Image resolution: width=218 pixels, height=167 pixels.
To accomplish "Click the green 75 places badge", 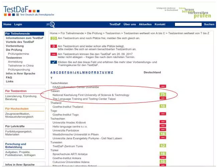I will click(163, 94).
